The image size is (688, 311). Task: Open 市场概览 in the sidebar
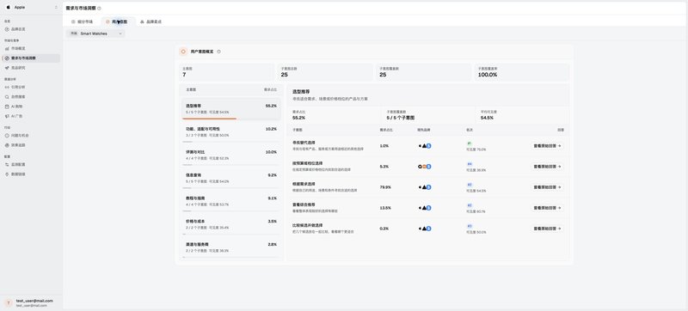coord(30,48)
